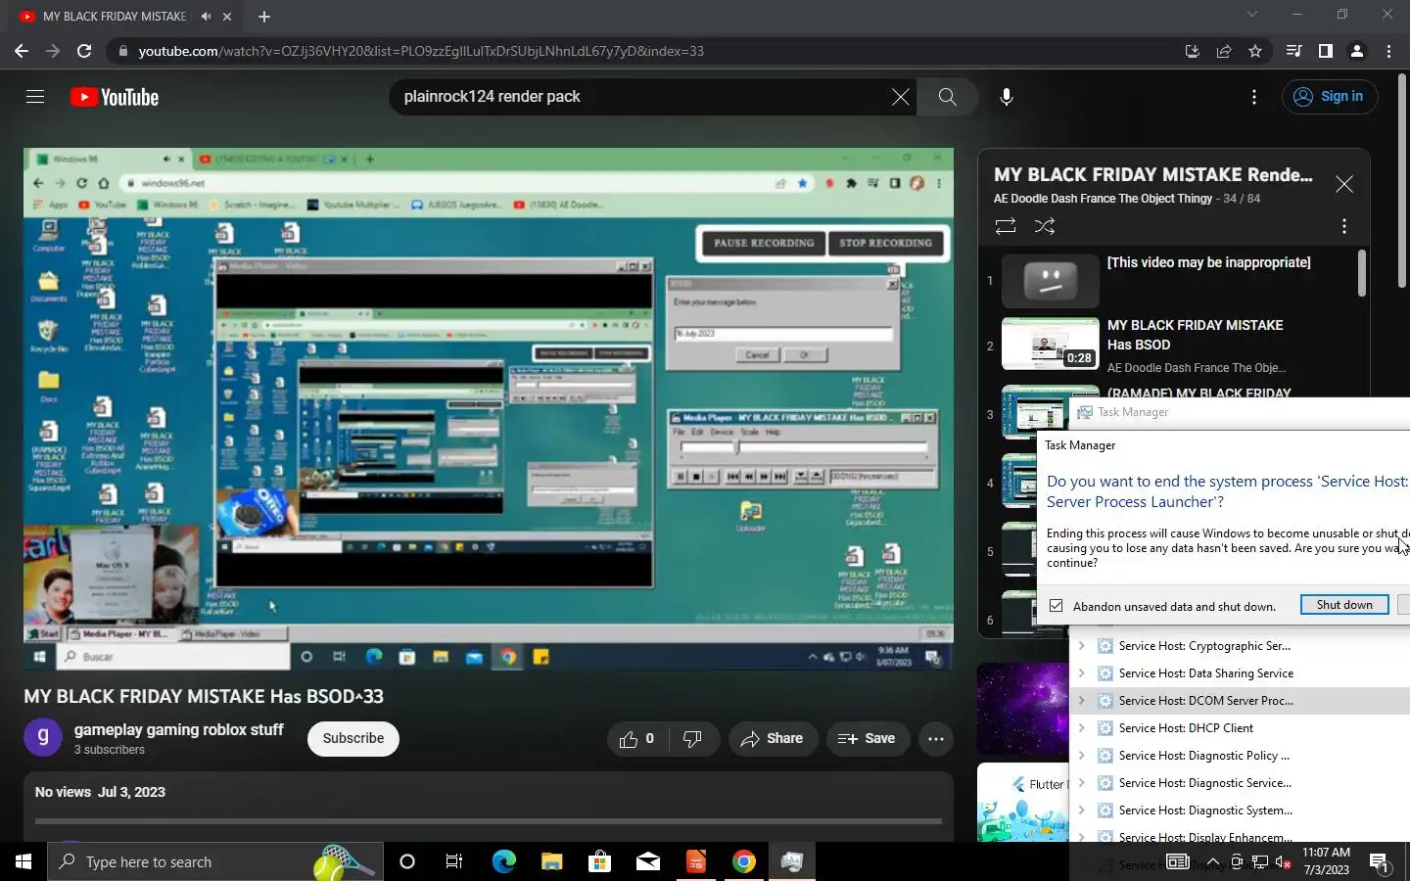Open the playlist three-dot options menu
Screen dimensions: 1410x881
tap(1344, 226)
